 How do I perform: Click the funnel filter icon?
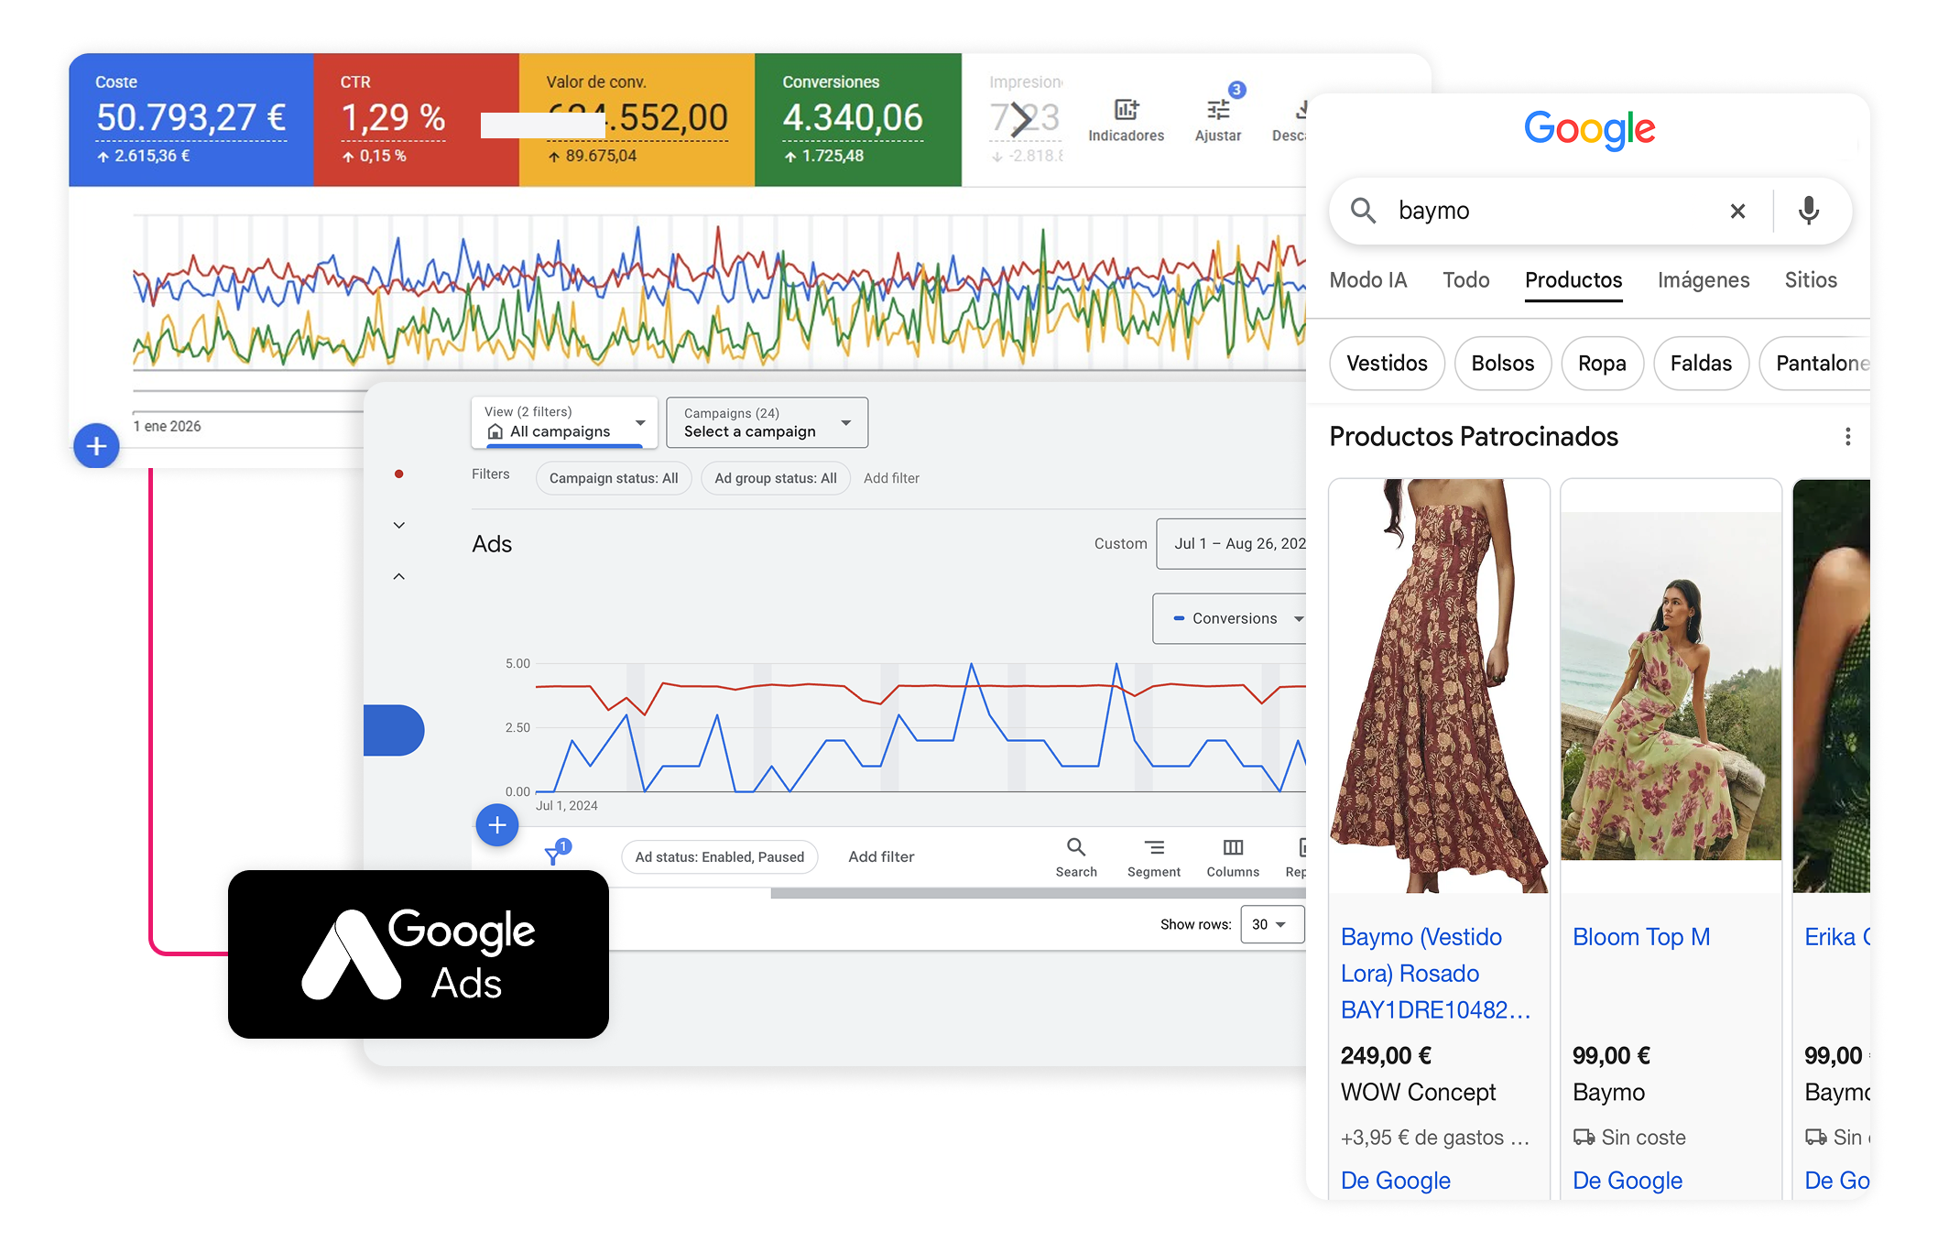553,855
